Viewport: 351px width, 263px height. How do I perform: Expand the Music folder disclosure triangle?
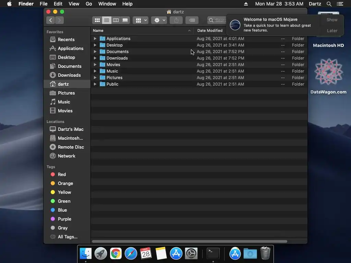95,71
